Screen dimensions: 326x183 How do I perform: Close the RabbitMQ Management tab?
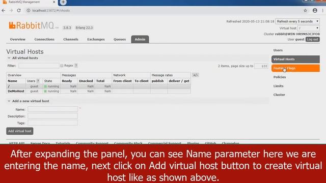tap(54, 2)
